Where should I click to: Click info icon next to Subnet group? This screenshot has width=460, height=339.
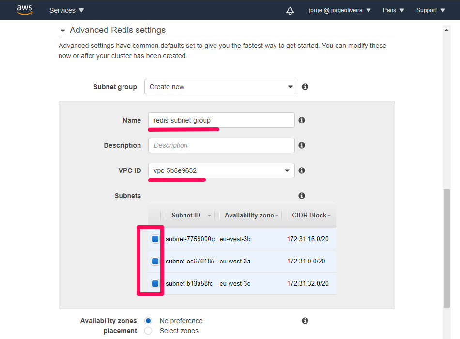pos(305,87)
